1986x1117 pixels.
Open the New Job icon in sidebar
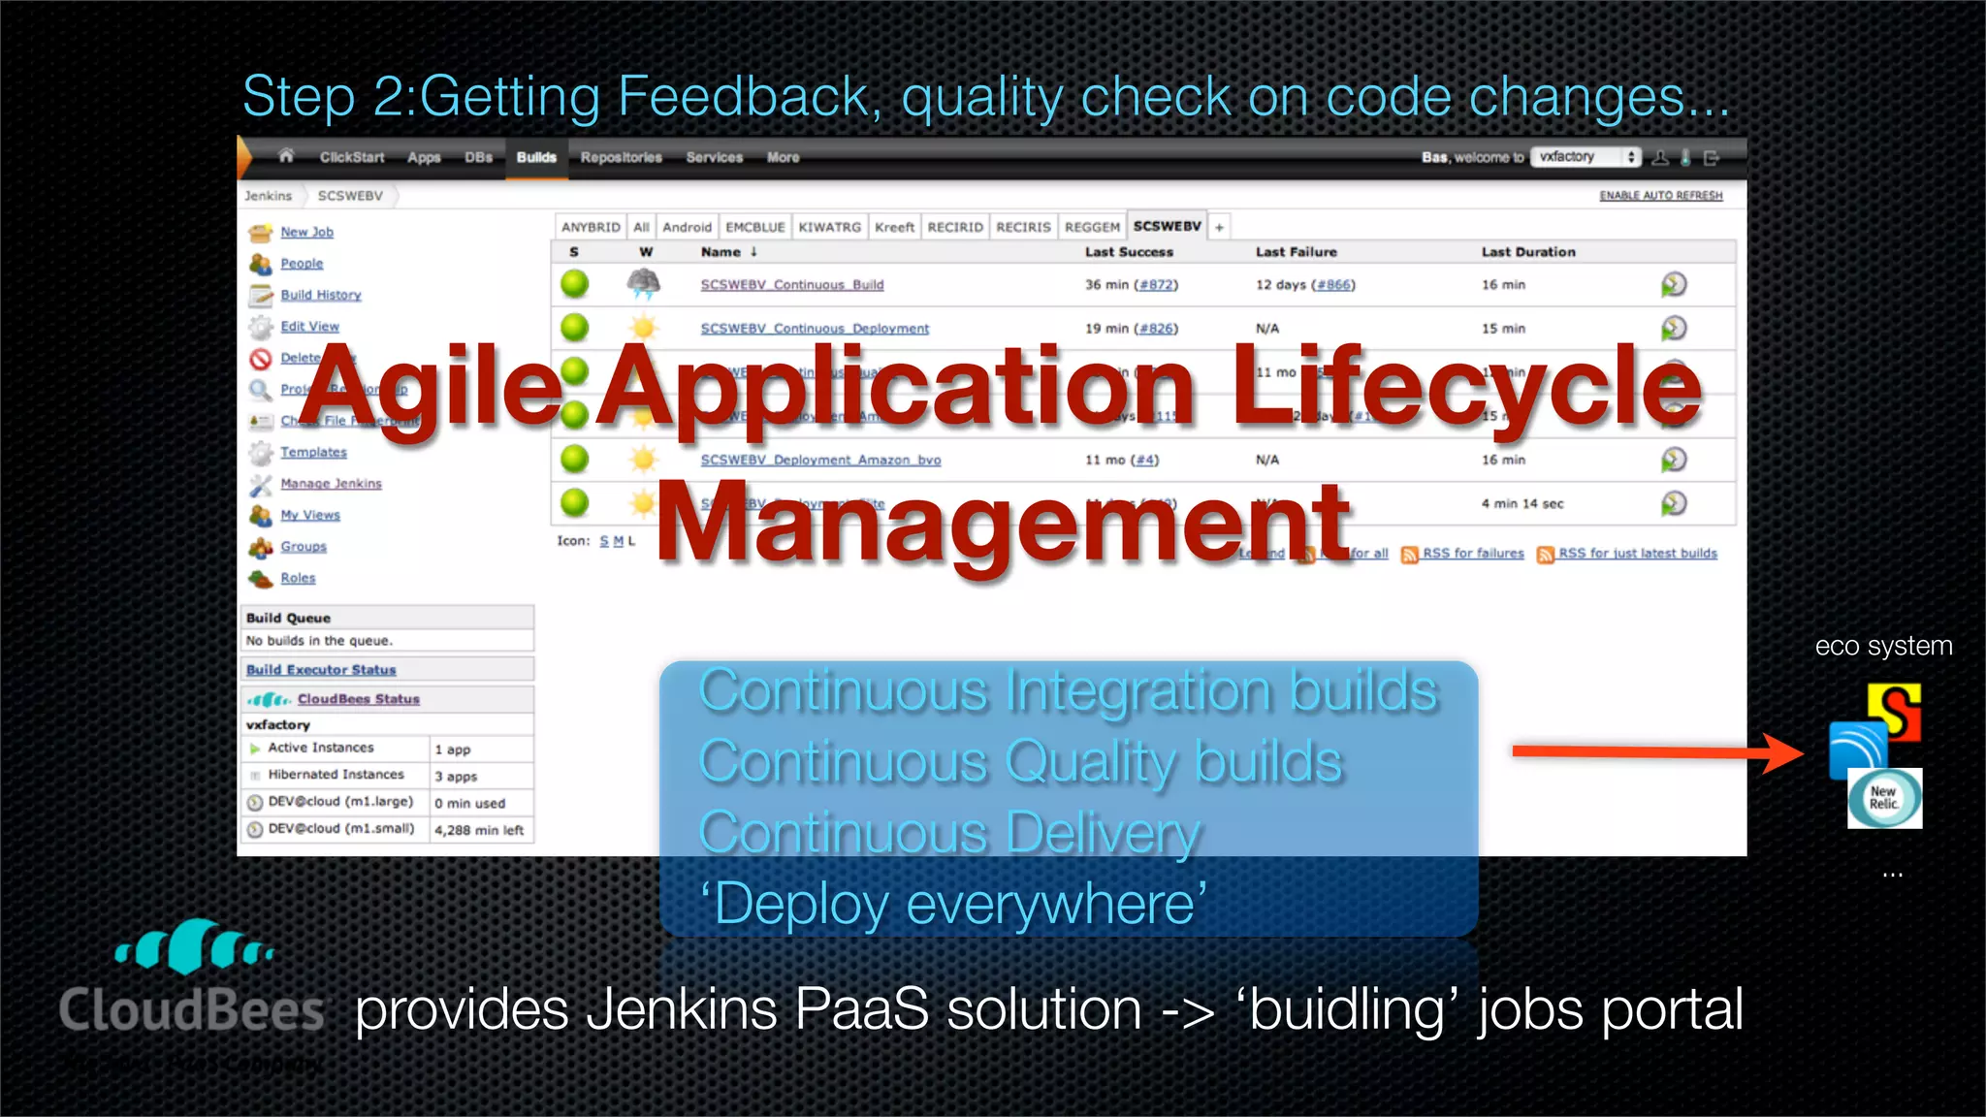[x=260, y=233]
